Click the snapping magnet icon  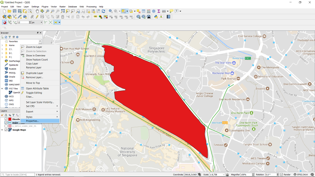pos(4,22)
